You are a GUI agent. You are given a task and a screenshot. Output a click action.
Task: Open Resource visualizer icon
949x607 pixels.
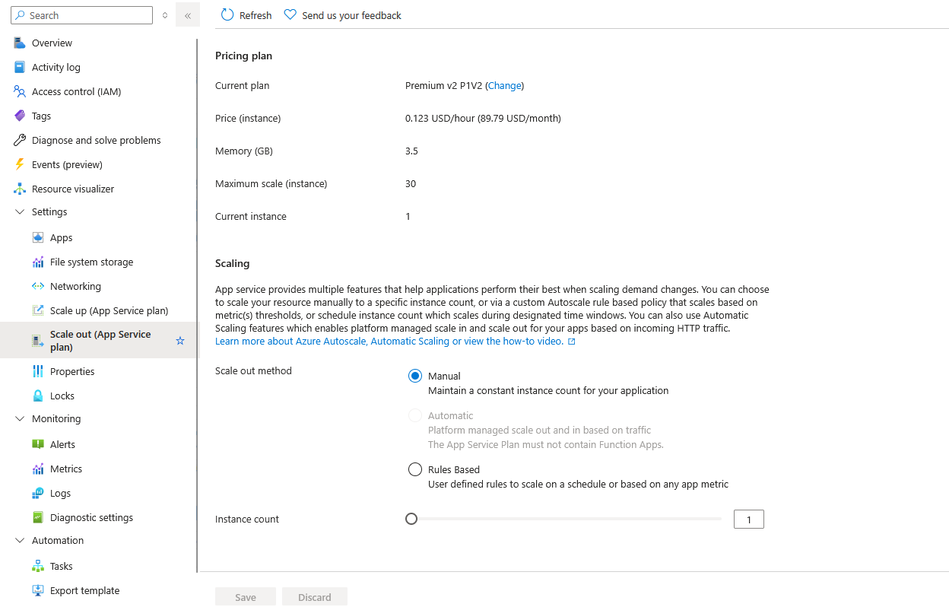coord(20,189)
